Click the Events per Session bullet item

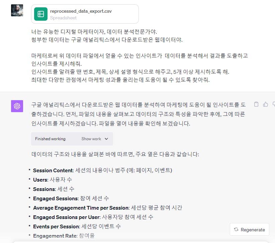click(77, 226)
